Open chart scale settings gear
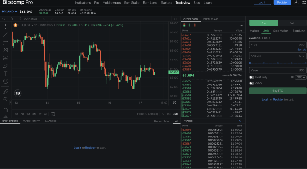 coord(174,103)
